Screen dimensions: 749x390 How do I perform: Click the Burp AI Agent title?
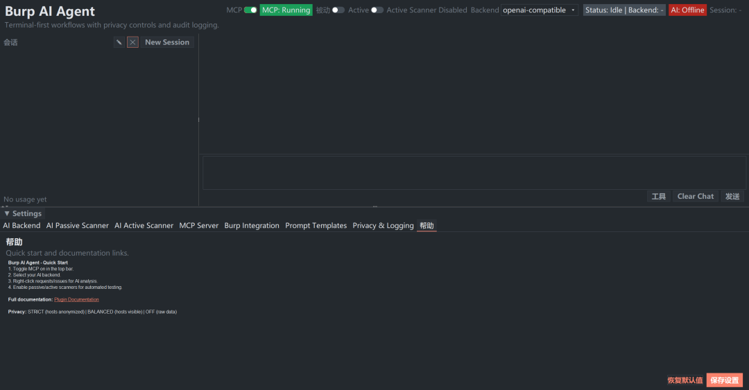click(50, 12)
